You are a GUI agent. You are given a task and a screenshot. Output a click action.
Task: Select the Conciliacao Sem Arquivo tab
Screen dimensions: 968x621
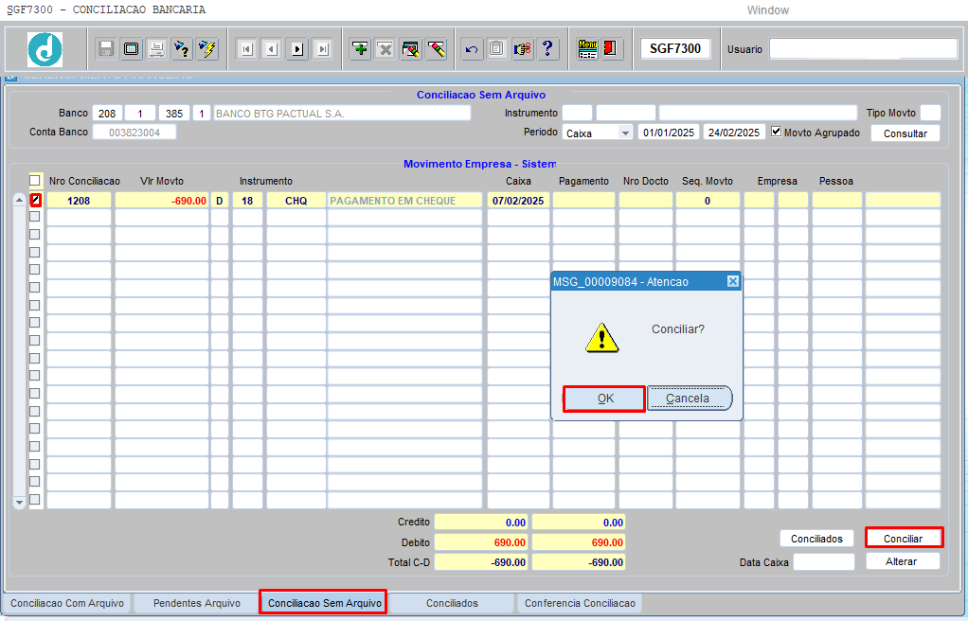click(x=325, y=603)
